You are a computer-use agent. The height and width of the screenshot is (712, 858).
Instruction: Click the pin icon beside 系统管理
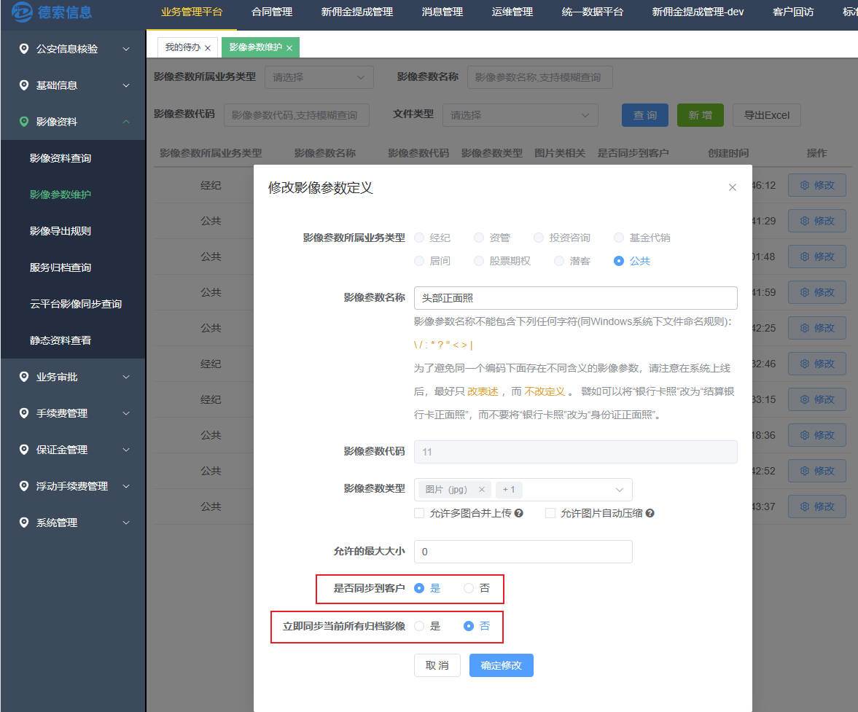(23, 523)
